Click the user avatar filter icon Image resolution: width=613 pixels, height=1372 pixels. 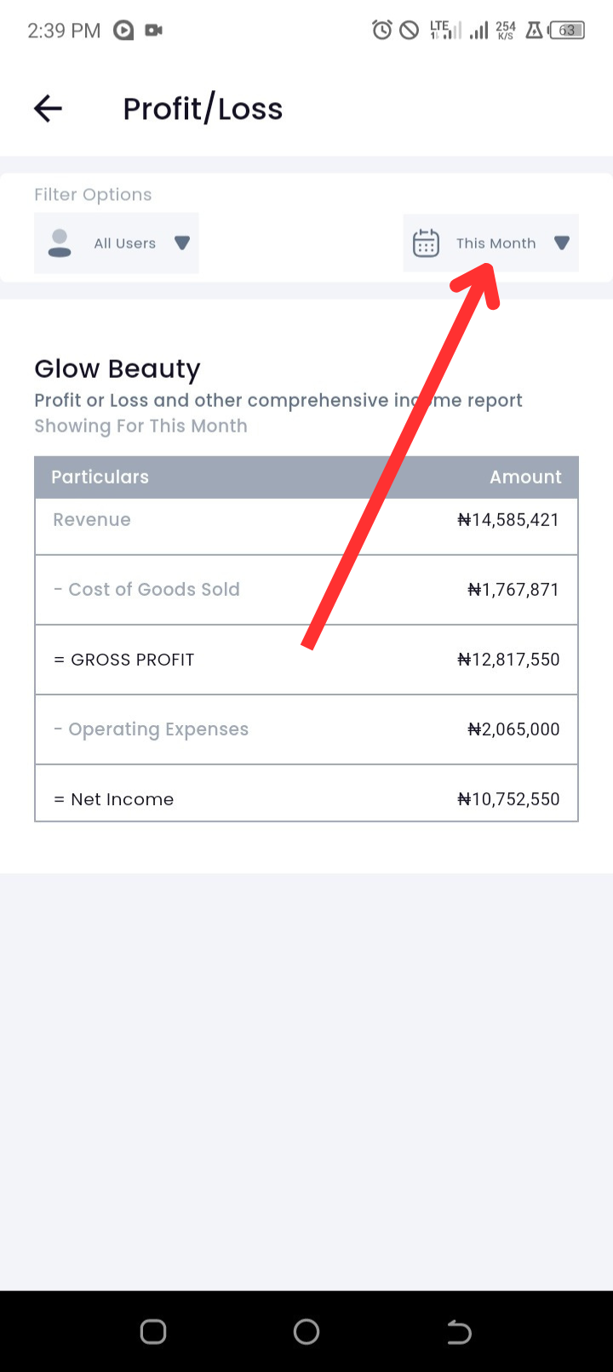[60, 243]
